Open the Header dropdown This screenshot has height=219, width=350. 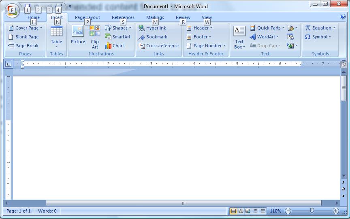click(x=199, y=28)
